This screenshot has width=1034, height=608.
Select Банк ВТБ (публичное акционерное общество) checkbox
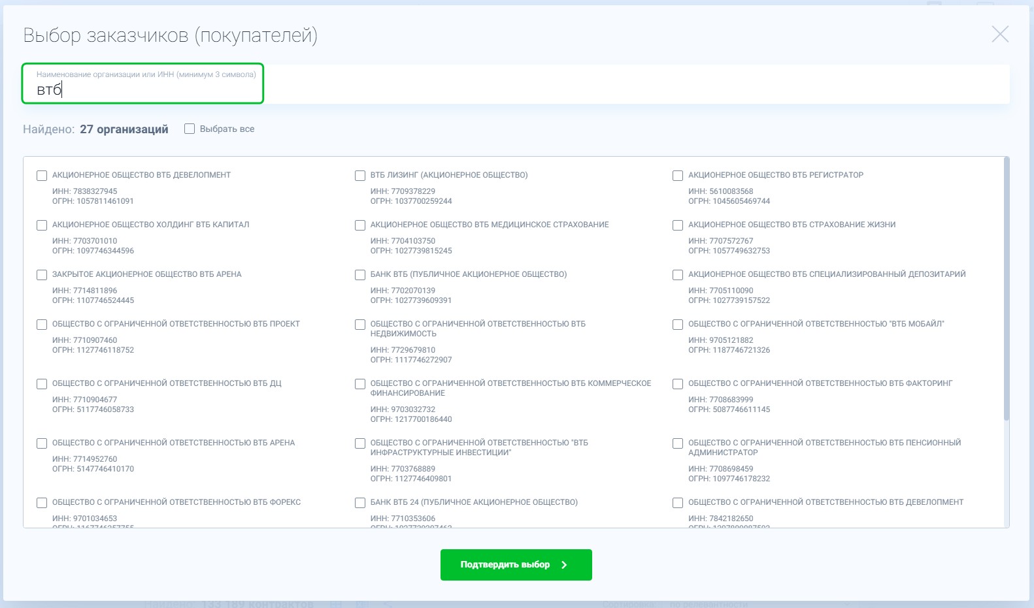click(360, 275)
